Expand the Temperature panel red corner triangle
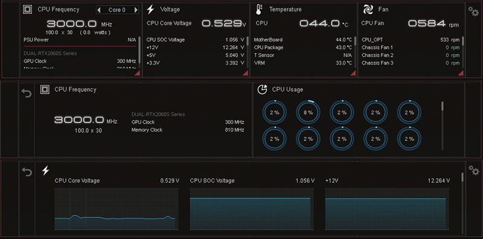The image size is (483, 239). [353, 73]
